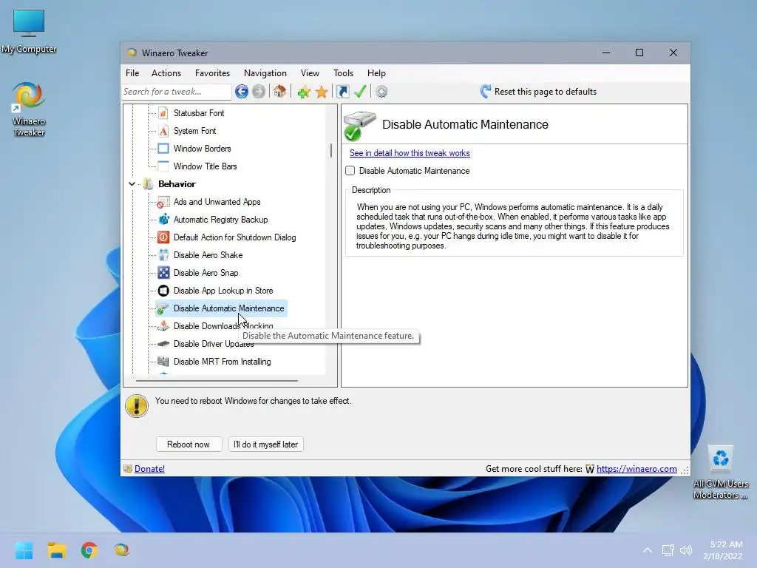Viewport: 757px width, 568px height.
Task: Click the Forward navigation arrow icon
Action: pyautogui.click(x=259, y=91)
